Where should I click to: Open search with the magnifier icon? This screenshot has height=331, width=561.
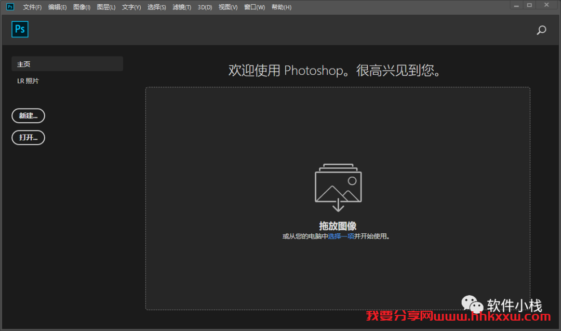tap(541, 30)
